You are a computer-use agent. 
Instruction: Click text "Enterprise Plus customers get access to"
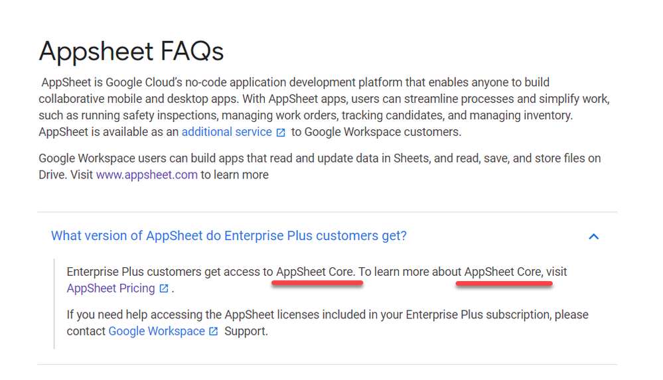170,272
